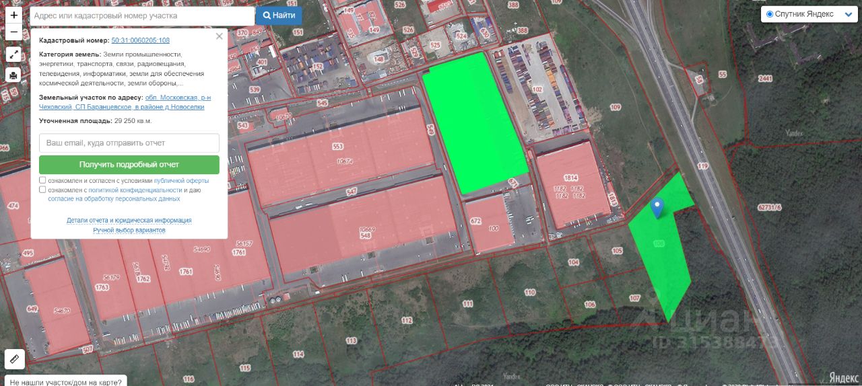Toggle fullscreen map mode

point(14,54)
